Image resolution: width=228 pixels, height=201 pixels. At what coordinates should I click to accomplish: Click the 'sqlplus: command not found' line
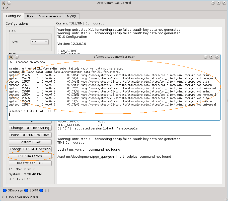(114, 157)
